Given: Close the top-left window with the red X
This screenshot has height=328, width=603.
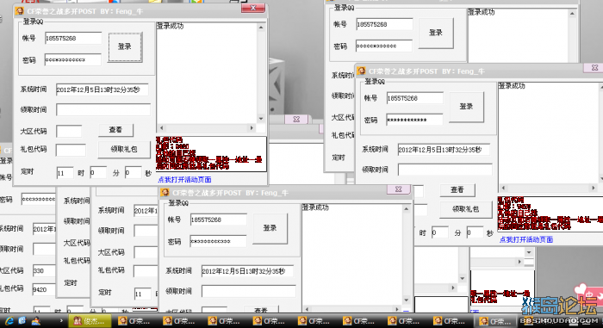Looking at the screenshot, I should click(253, 8).
